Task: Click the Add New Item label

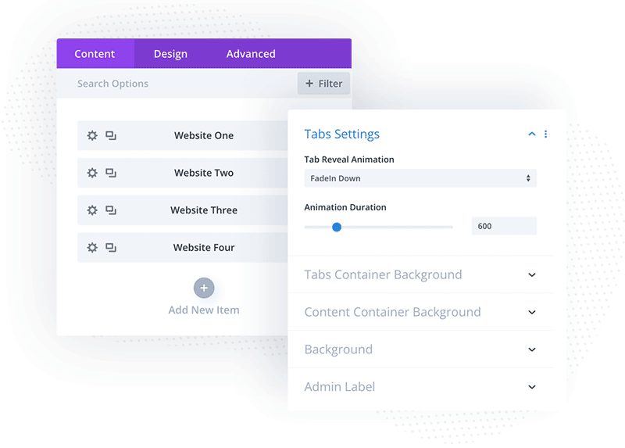Action: (204, 310)
